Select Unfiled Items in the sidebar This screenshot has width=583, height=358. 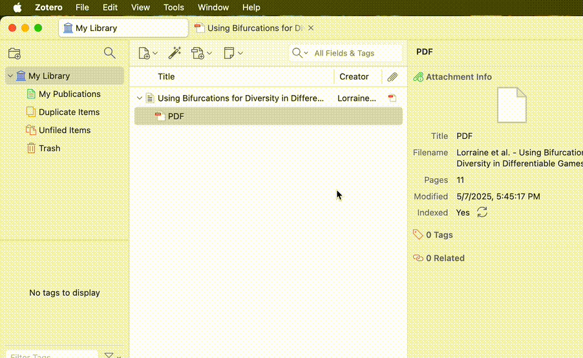(x=65, y=131)
